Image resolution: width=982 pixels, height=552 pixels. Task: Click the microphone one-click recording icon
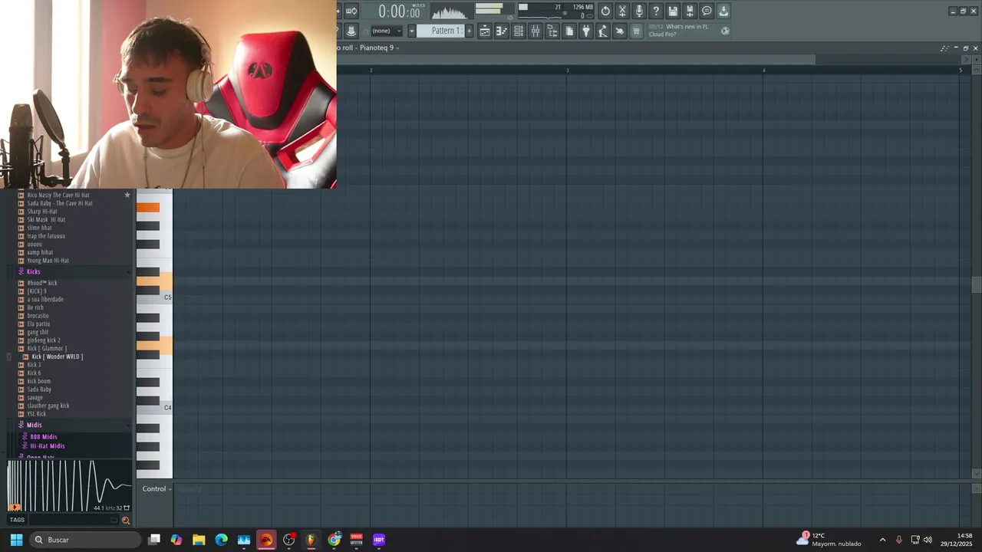(x=639, y=11)
